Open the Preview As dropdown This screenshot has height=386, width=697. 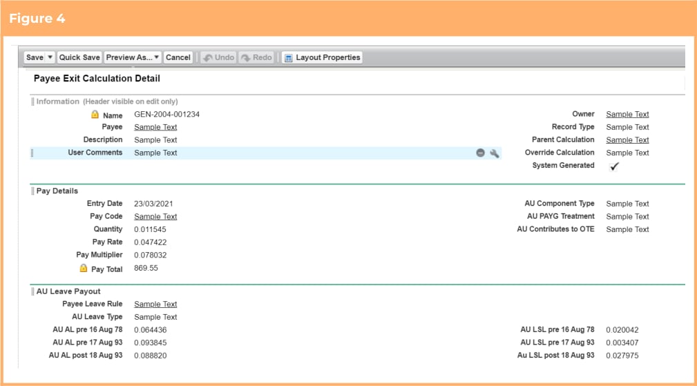(x=133, y=57)
